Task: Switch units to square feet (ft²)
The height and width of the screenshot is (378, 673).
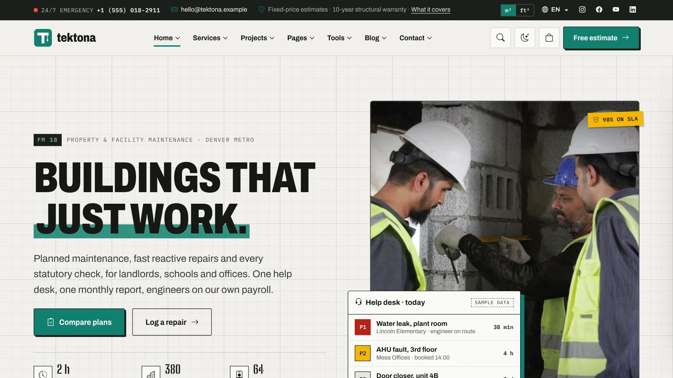Action: pyautogui.click(x=525, y=10)
